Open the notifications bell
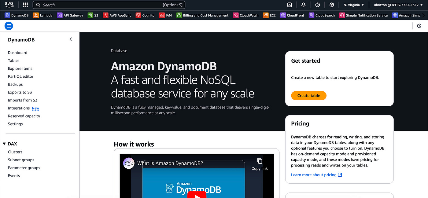This screenshot has width=428, height=198. [303, 5]
